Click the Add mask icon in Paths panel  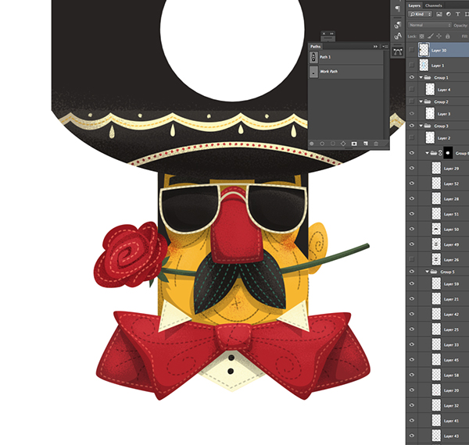[x=354, y=144]
